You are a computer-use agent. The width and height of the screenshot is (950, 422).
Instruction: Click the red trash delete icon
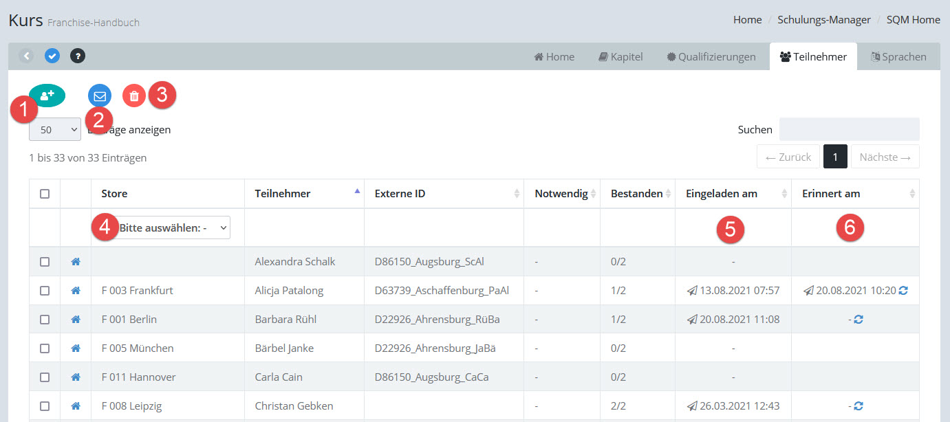coord(134,96)
